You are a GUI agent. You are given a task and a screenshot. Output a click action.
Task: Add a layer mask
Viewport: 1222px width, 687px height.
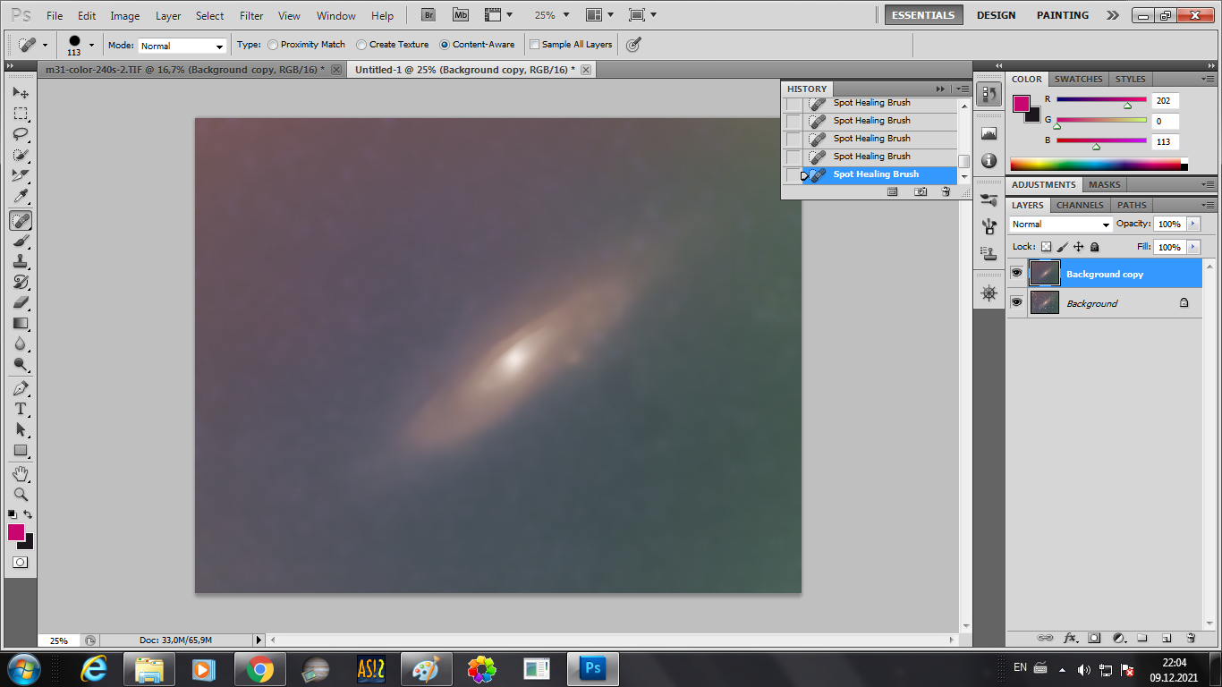tap(1094, 638)
